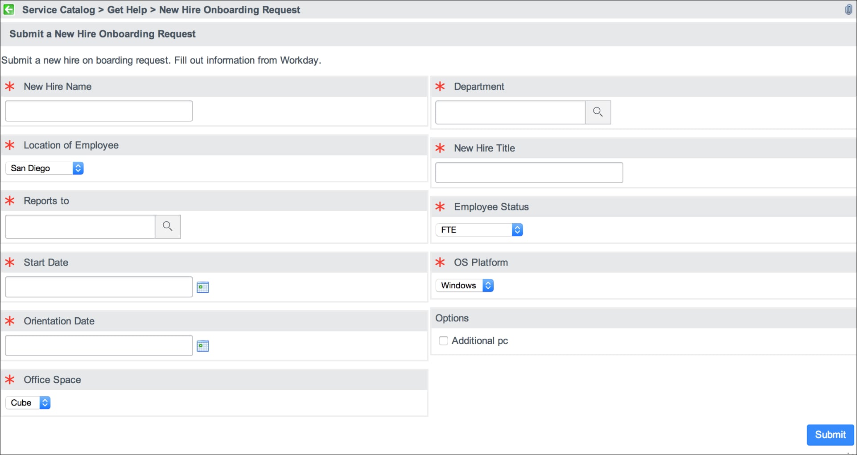Click inside the New Hire Name field
This screenshot has width=857, height=455.
[99, 111]
